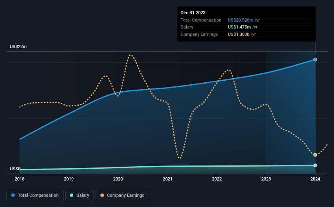Click the US$20.526m total compensation value
Screen dimensions: 334x207
(240, 20)
